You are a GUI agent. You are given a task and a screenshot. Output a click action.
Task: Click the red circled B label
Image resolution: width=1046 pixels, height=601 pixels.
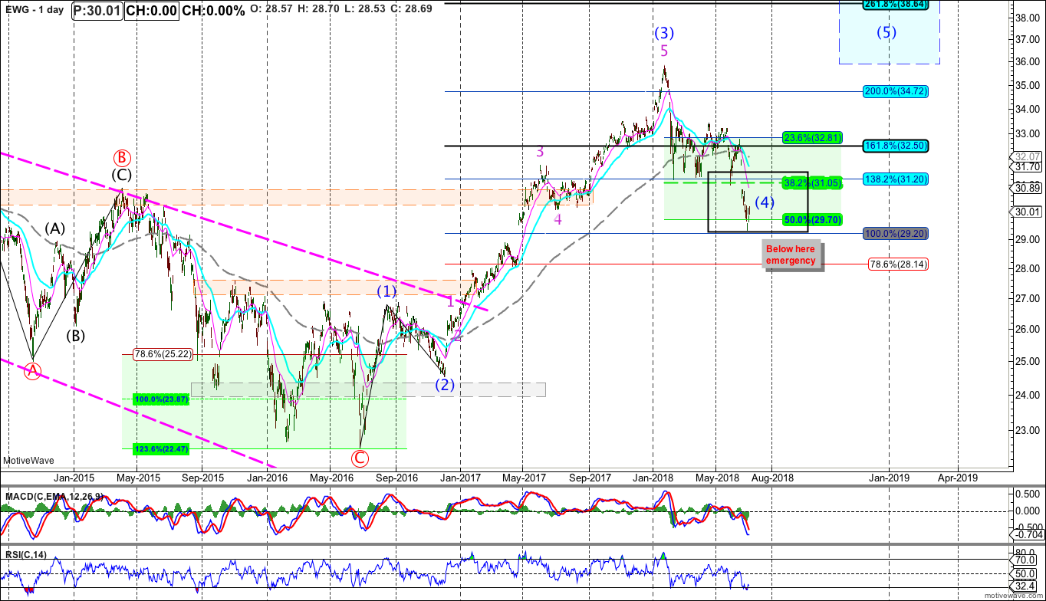click(123, 157)
